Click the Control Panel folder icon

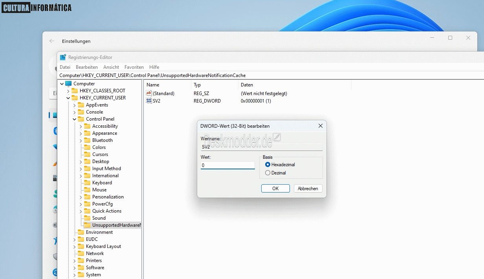pyautogui.click(x=81, y=119)
